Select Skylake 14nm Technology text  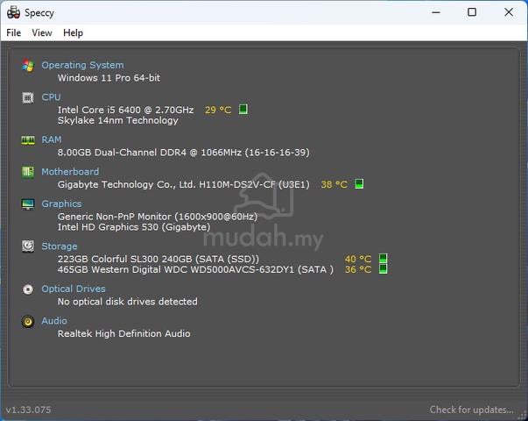click(x=118, y=120)
